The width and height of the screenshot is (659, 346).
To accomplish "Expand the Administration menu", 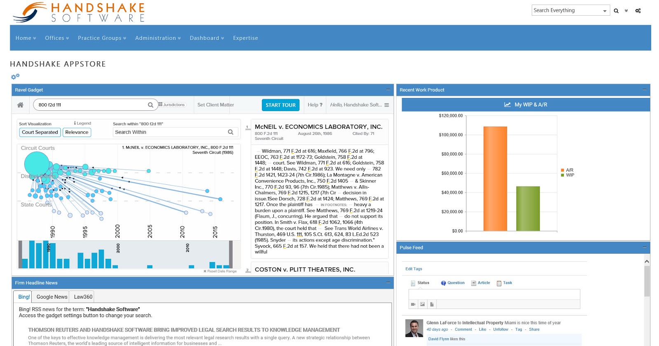I will 158,38.
